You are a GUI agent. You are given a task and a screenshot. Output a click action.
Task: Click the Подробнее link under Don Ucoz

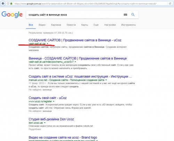[x=35, y=129]
